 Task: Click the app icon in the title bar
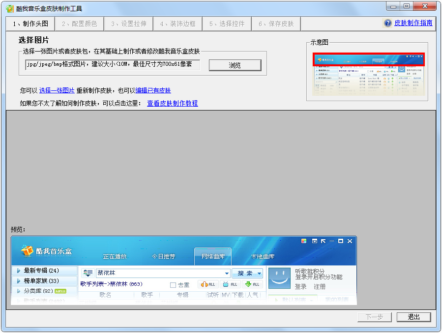coord(9,9)
